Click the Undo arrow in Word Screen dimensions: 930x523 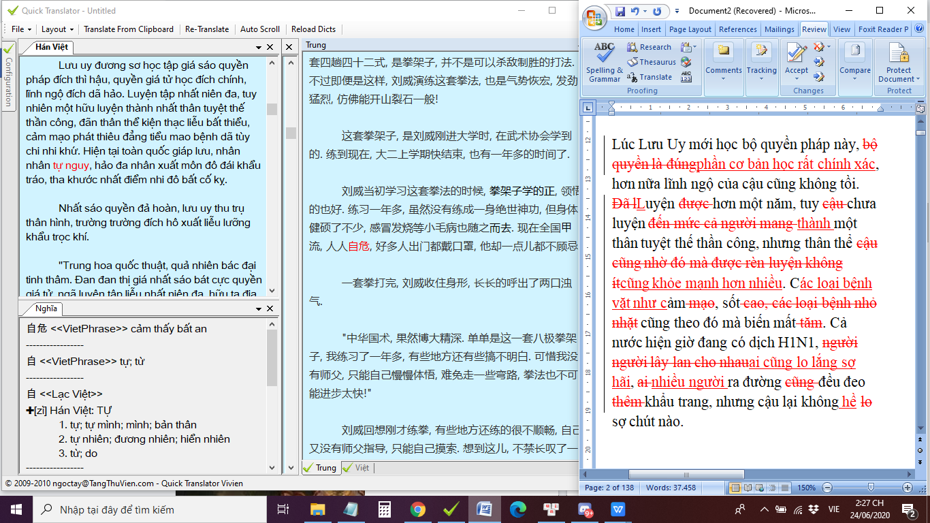pyautogui.click(x=635, y=12)
